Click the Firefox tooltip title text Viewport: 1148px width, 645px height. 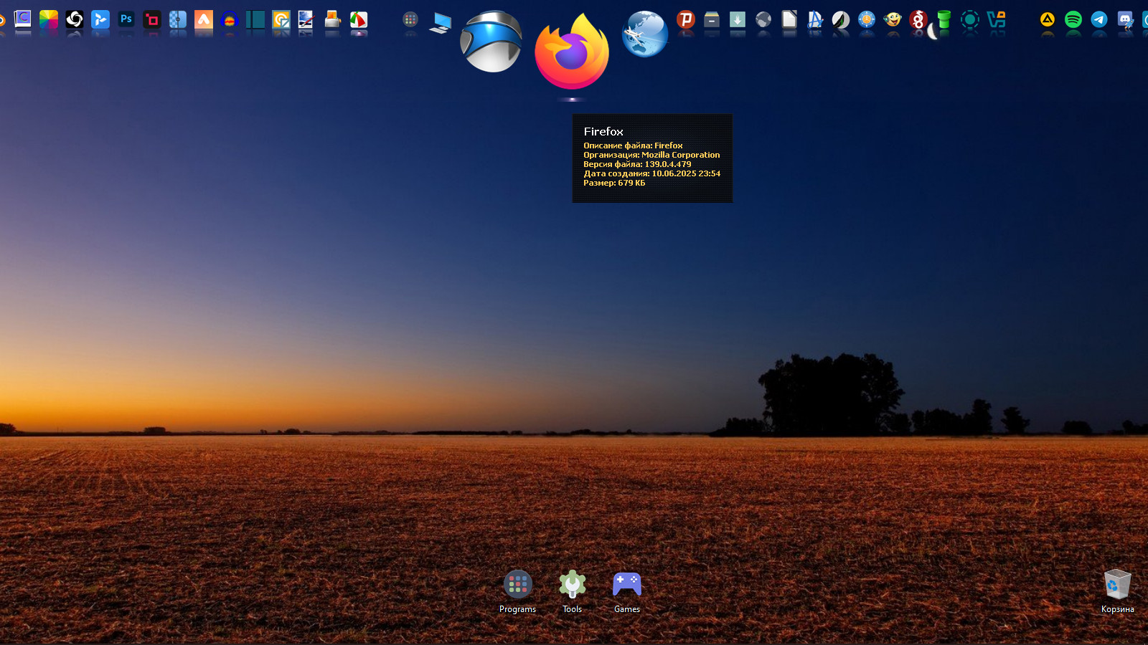pos(603,131)
